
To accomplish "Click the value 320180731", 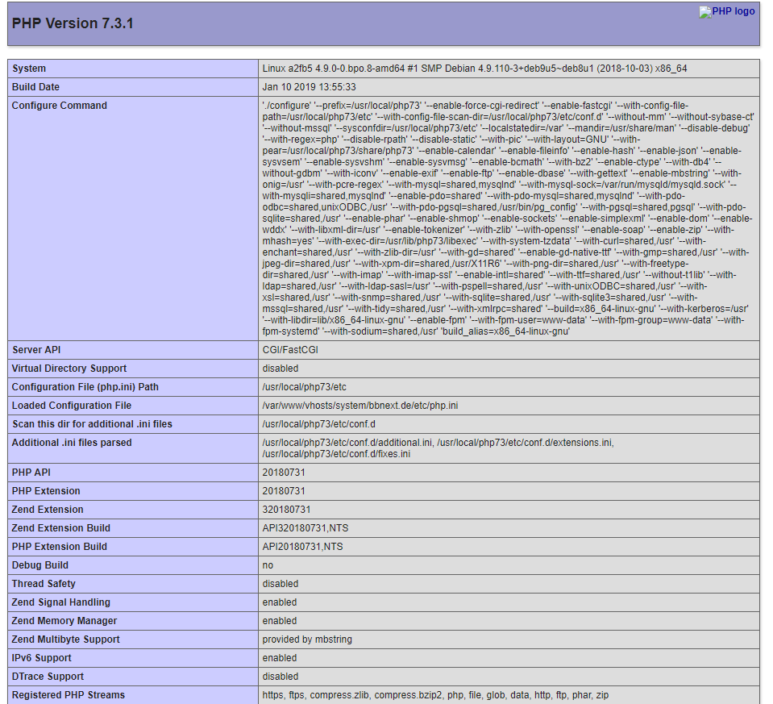I will point(286,510).
